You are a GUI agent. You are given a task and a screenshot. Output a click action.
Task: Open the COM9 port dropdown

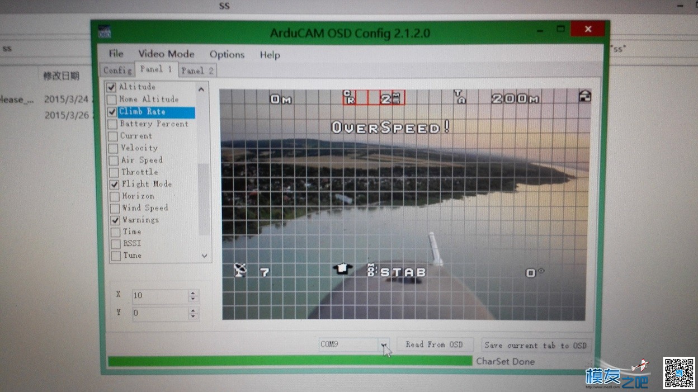pos(384,344)
